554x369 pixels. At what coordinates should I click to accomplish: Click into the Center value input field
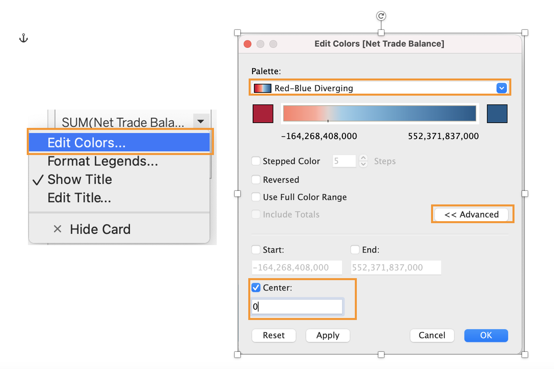pyautogui.click(x=297, y=306)
